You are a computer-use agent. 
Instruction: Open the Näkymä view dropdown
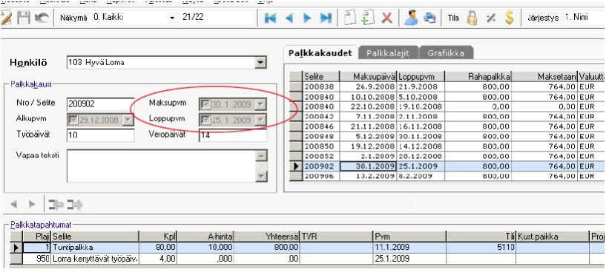[172, 18]
